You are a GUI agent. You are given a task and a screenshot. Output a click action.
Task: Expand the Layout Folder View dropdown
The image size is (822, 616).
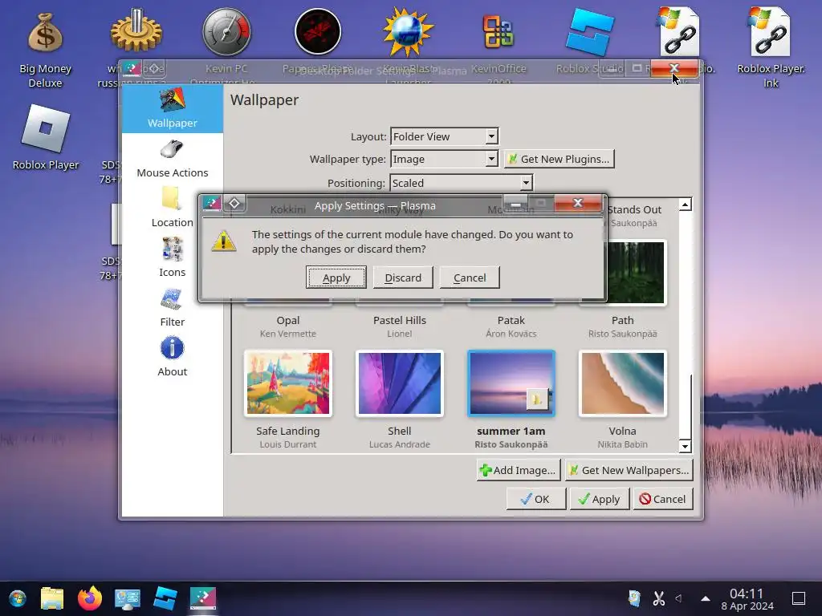(x=444, y=136)
